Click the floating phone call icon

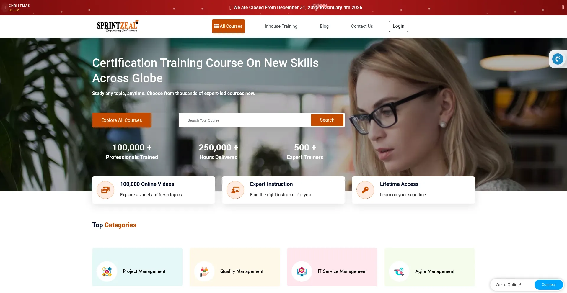(558, 59)
